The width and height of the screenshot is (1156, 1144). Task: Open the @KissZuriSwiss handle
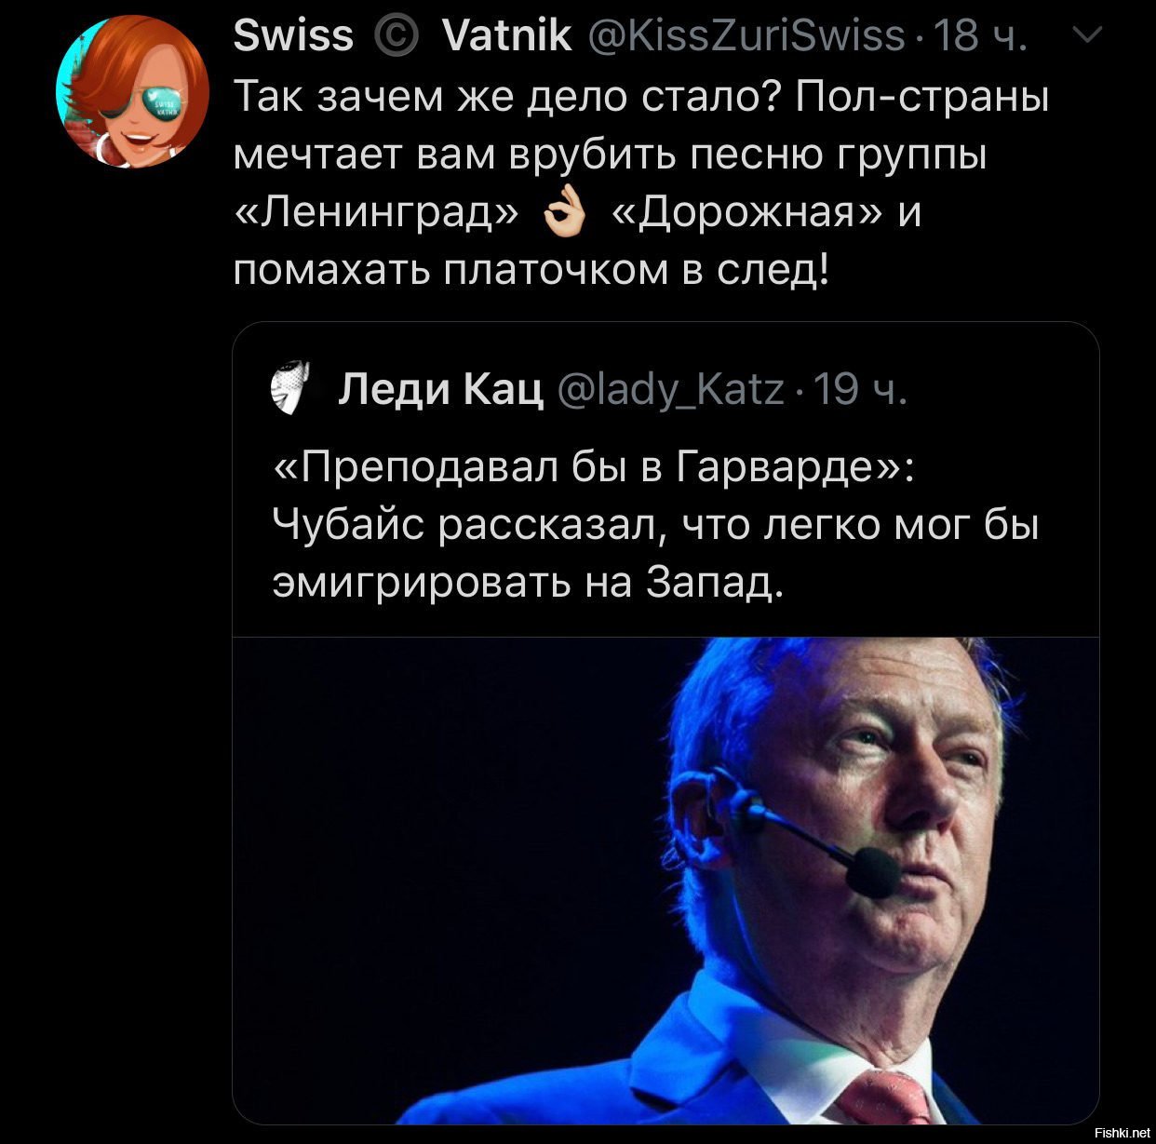747,36
